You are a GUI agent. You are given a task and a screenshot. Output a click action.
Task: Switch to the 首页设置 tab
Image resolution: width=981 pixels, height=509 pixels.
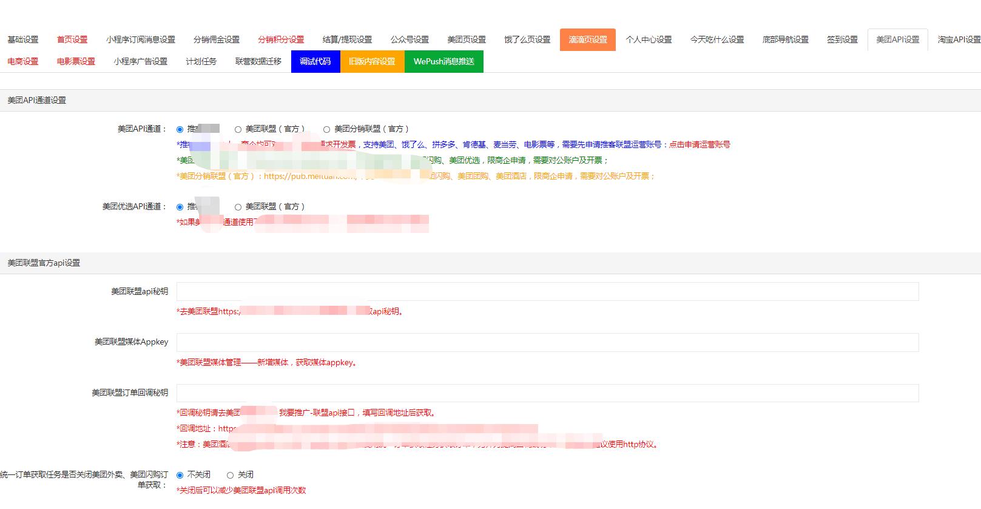click(x=72, y=39)
